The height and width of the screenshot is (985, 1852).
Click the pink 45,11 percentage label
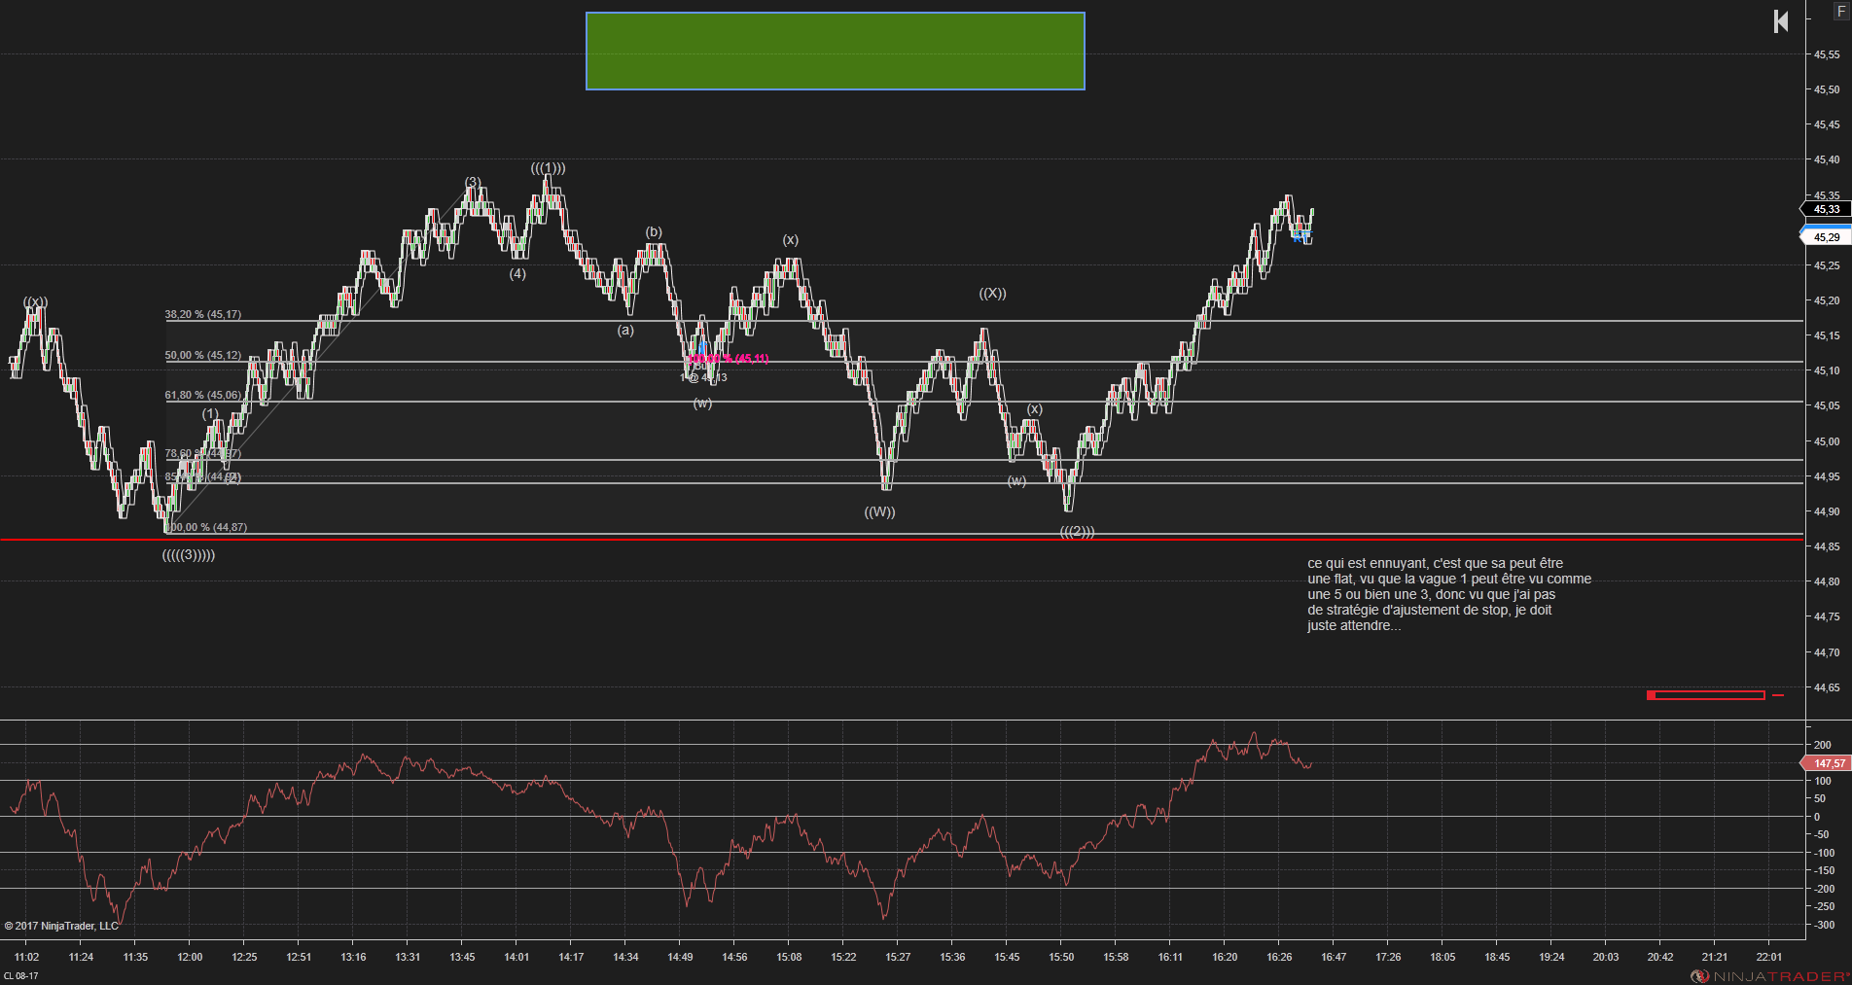[729, 359]
